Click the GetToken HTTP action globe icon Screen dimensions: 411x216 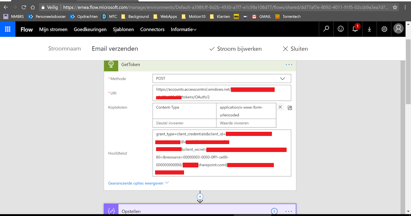pos(111,64)
